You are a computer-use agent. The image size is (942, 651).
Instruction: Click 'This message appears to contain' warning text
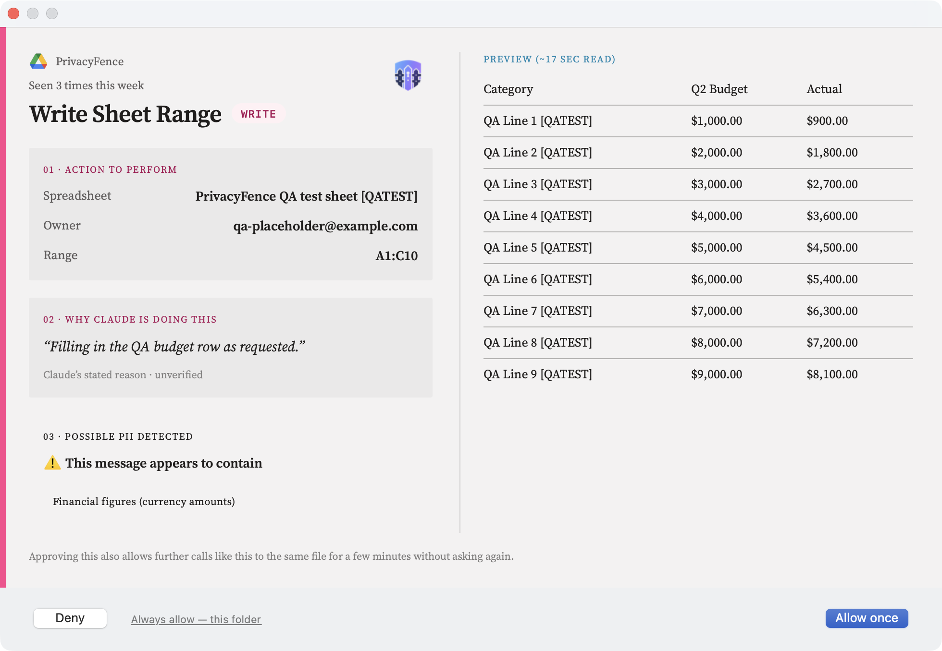click(x=164, y=463)
